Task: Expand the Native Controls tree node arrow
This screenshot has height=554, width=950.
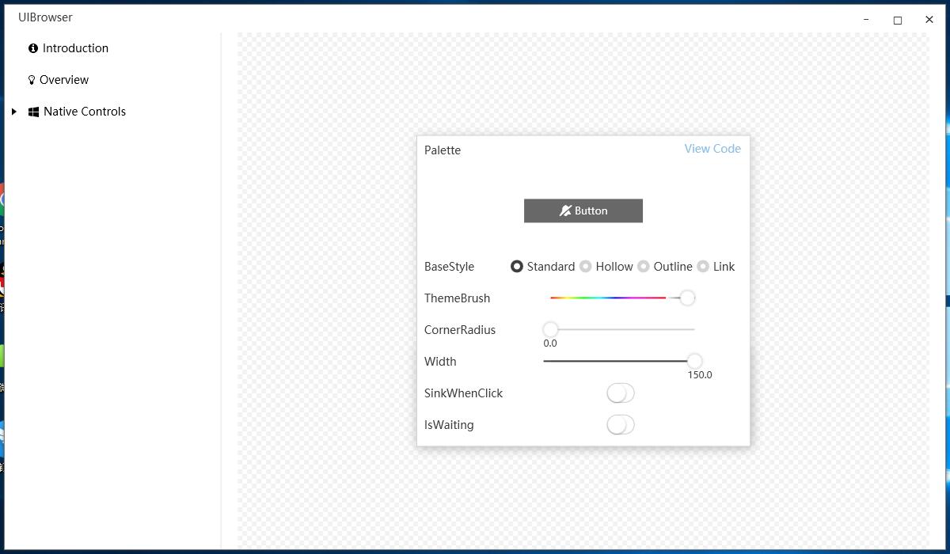Action: tap(14, 112)
